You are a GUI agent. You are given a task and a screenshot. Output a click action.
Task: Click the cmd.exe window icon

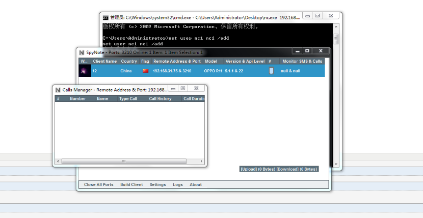point(106,18)
